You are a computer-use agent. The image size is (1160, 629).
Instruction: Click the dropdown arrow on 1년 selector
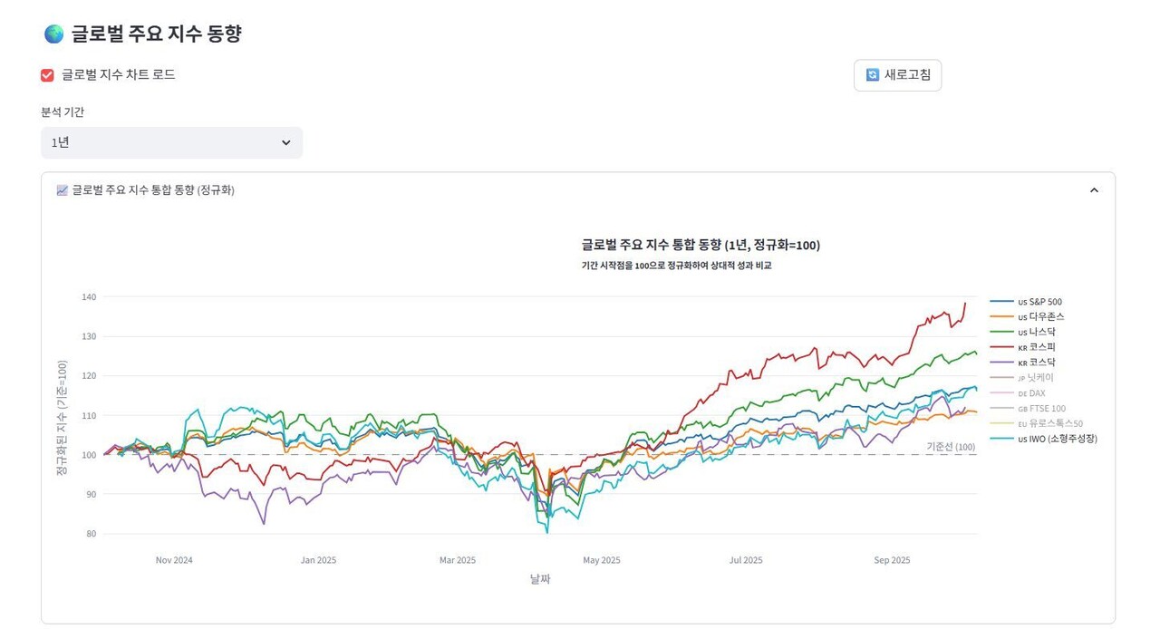[x=285, y=142]
